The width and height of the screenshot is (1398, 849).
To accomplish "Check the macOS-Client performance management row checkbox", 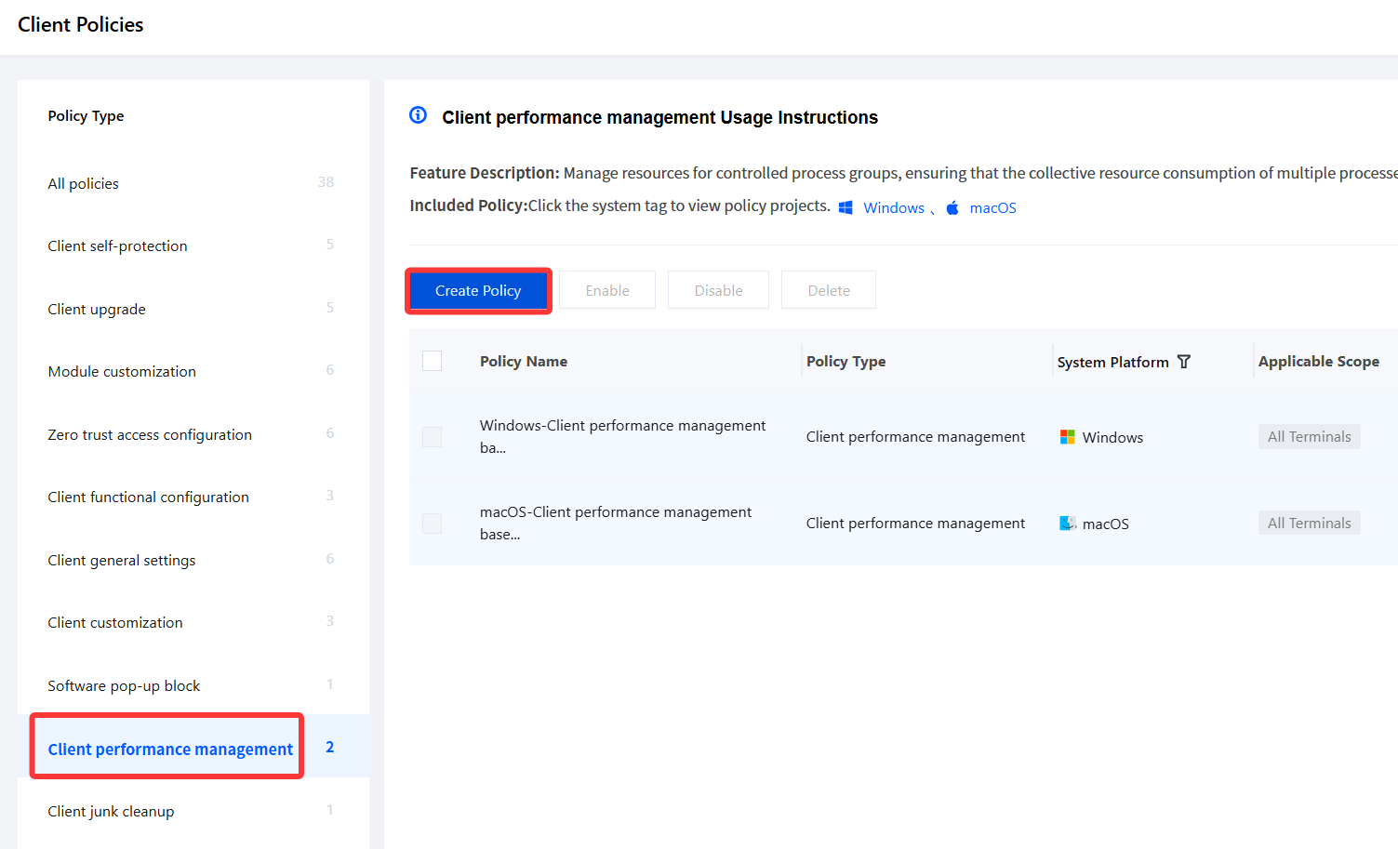I will point(433,524).
